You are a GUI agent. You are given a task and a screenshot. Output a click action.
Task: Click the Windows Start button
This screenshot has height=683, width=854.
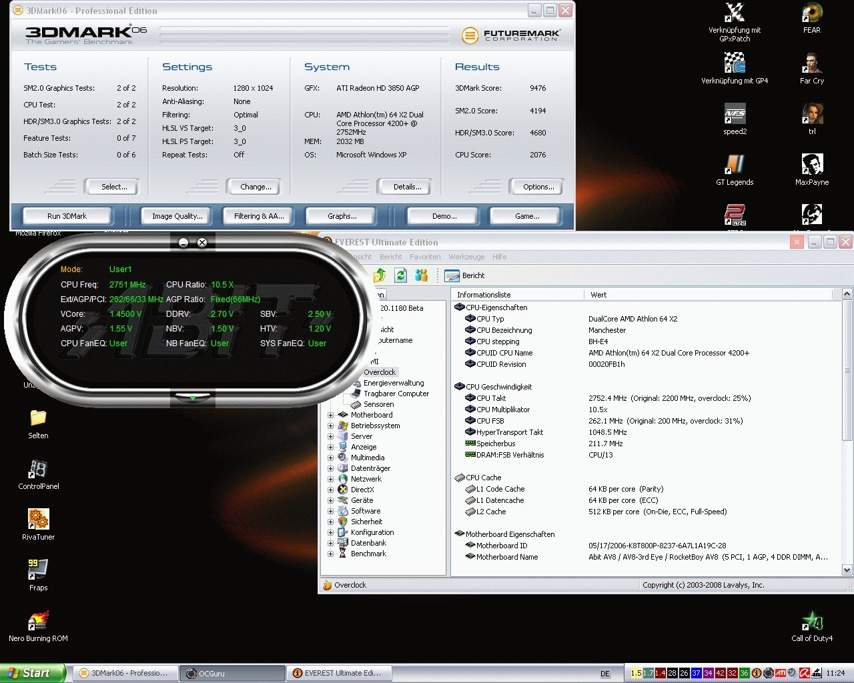33,673
